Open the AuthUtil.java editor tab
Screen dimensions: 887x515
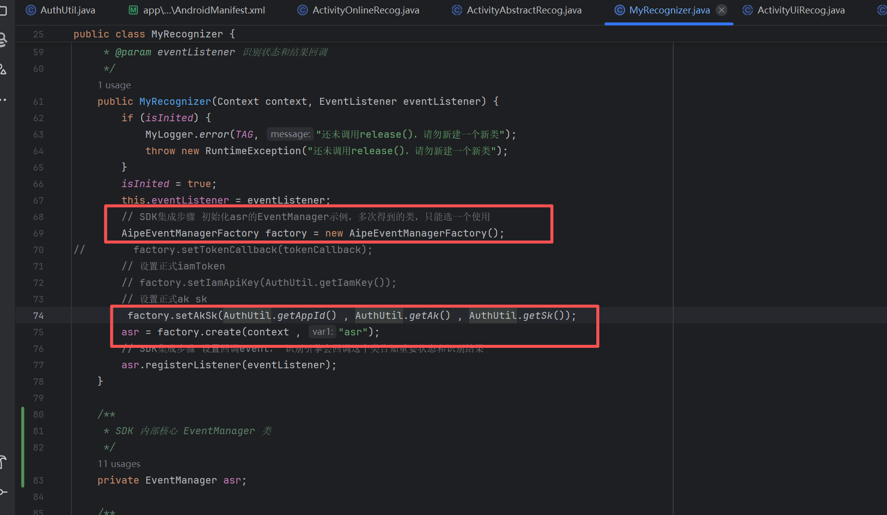[x=60, y=10]
